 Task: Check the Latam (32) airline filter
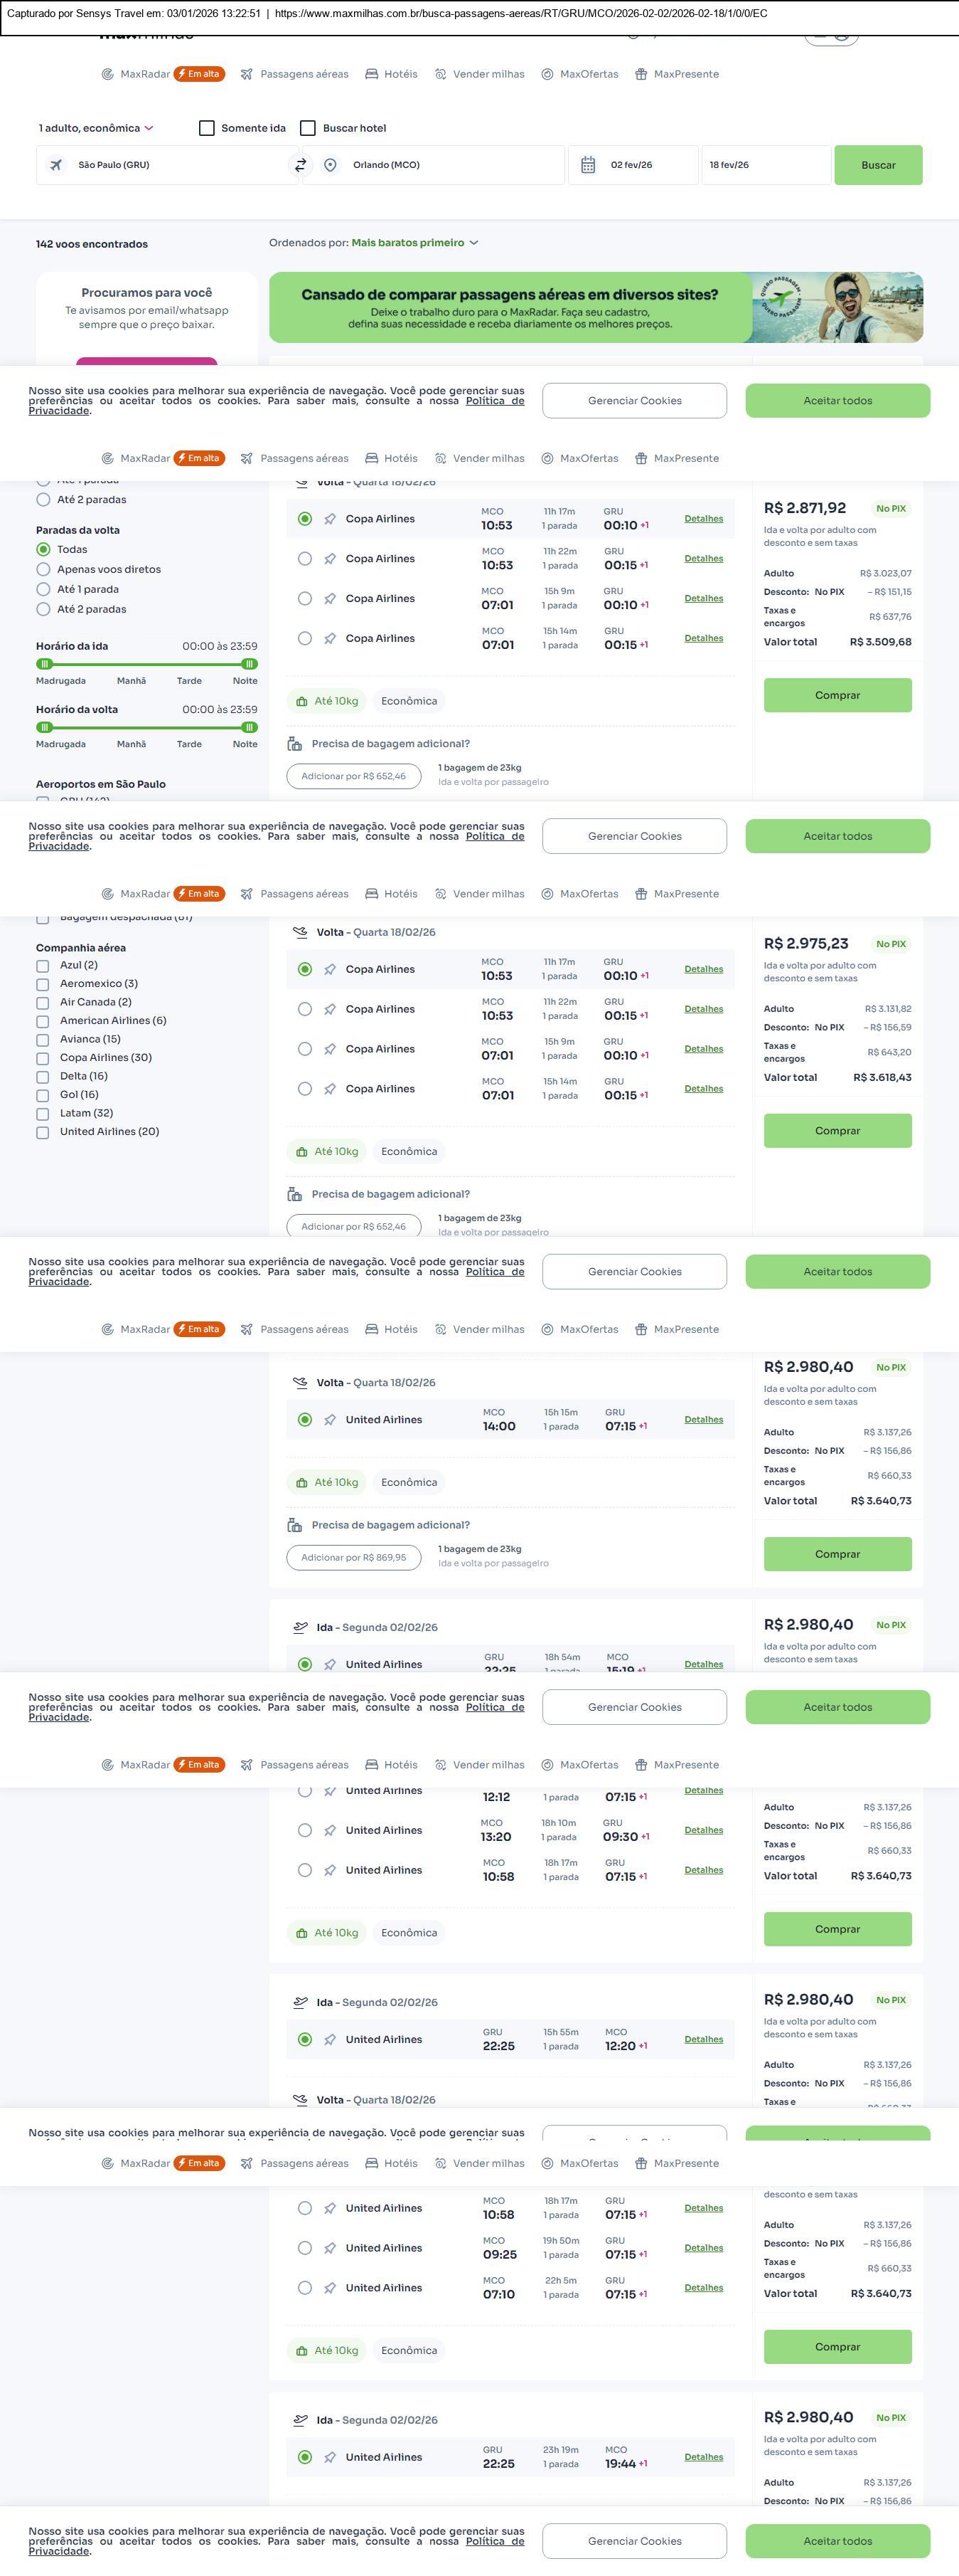click(x=43, y=1114)
